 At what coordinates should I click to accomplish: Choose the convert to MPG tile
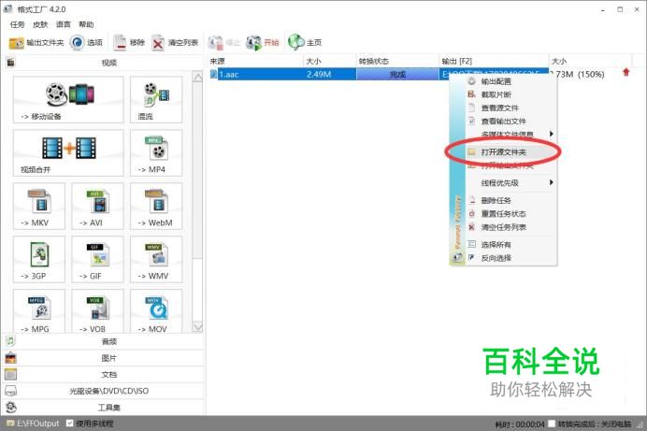(39, 311)
